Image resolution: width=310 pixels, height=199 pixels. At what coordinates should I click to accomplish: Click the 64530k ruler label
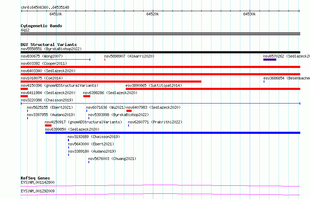coord(249,14)
